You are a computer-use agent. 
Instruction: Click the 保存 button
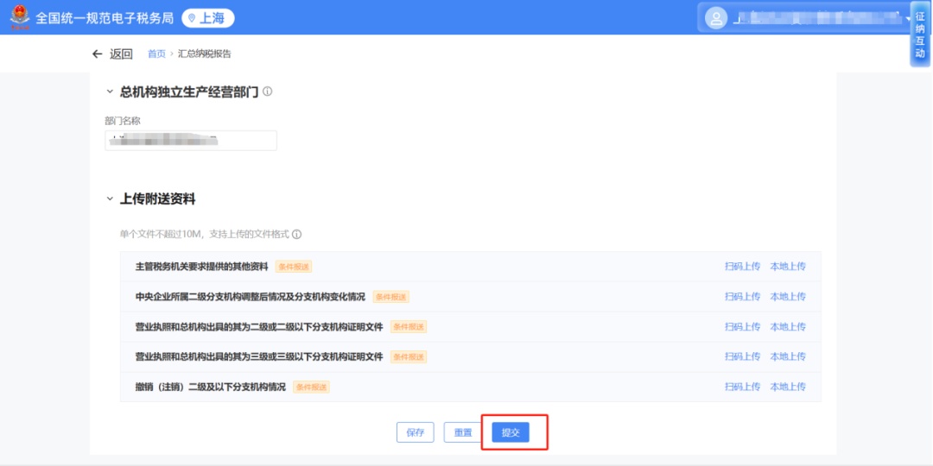pyautogui.click(x=416, y=432)
